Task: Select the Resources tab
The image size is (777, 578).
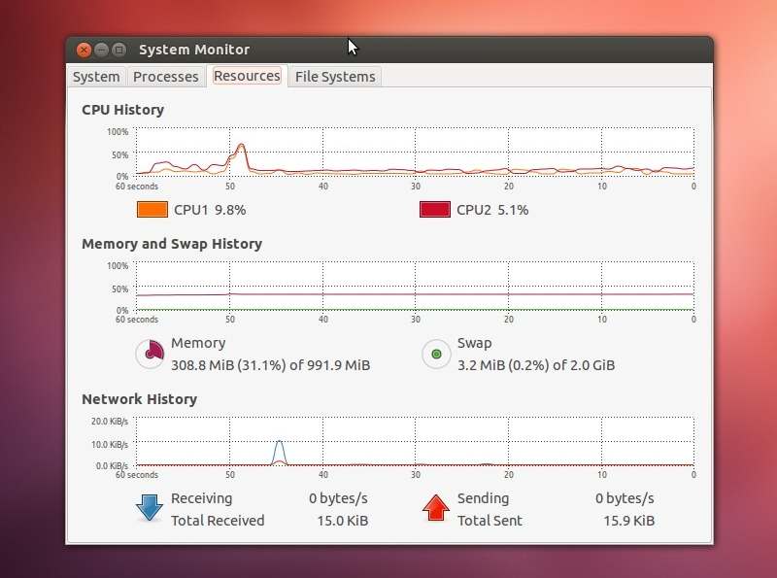Action: [x=246, y=75]
